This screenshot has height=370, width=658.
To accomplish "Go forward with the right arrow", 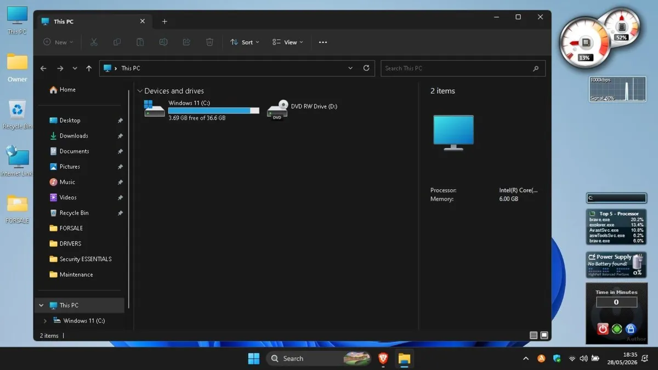I will tap(60, 69).
